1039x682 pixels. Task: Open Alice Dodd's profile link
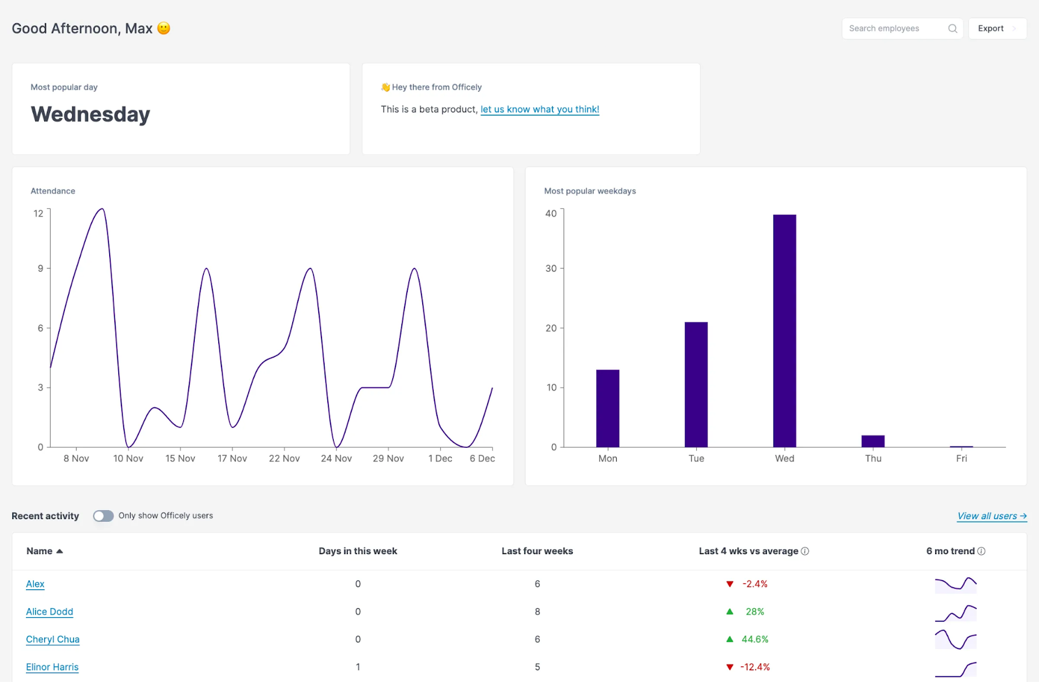click(49, 612)
